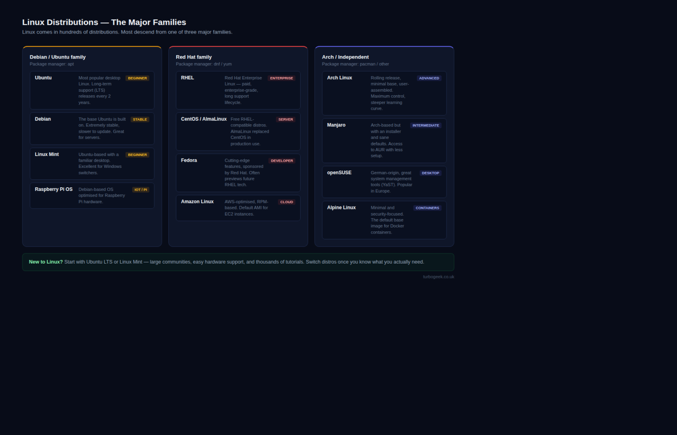Click the BEGINNER badge on the Linux Mint card
The height and width of the screenshot is (435, 677).
pyautogui.click(x=138, y=155)
